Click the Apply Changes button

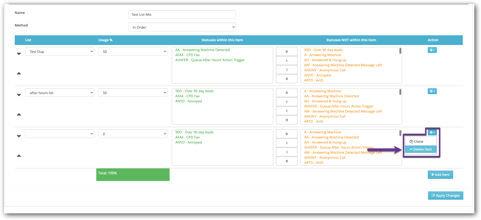point(445,196)
